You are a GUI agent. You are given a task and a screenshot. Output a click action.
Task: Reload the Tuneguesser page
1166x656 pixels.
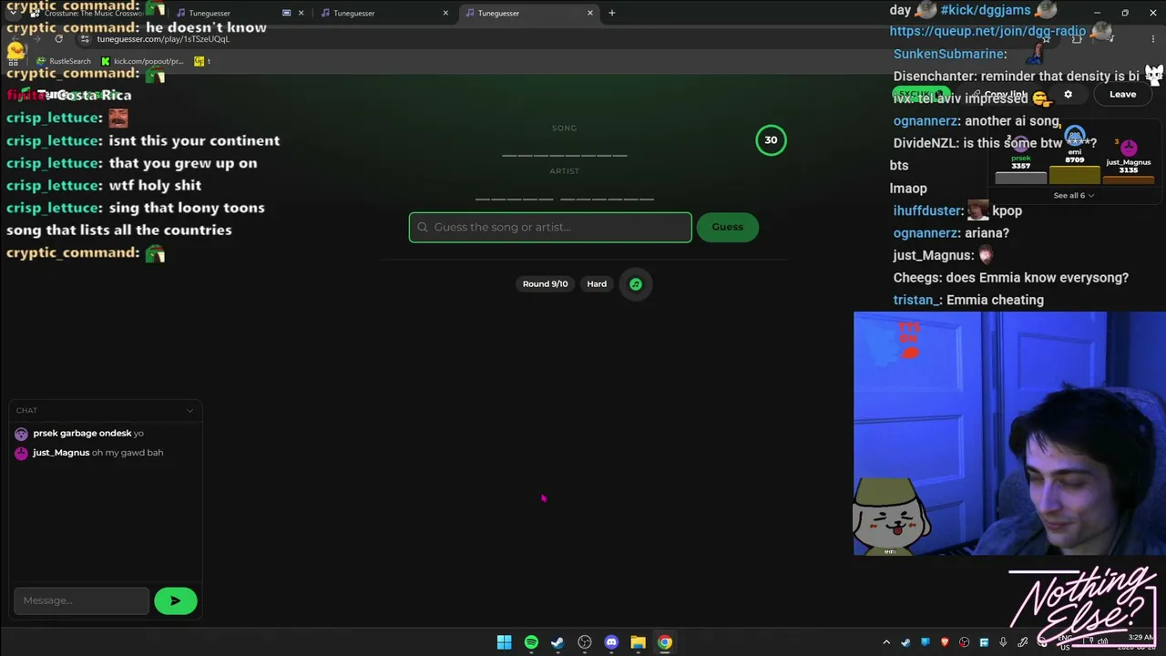[58, 39]
